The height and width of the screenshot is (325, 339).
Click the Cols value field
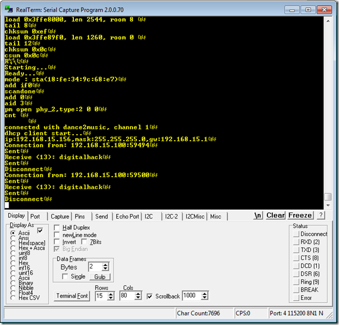[127, 296]
